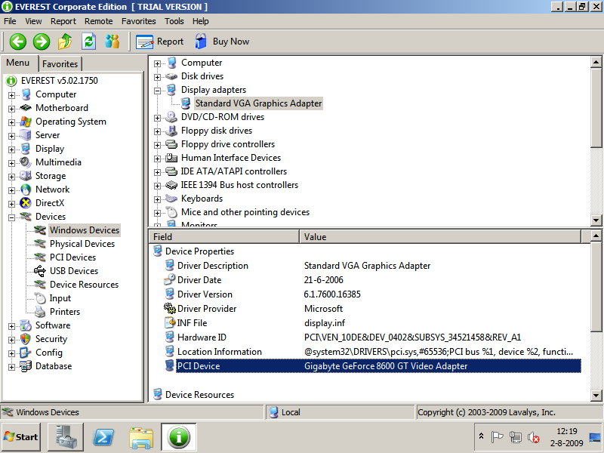Collapse the Display adapters node
604x453 pixels.
(x=157, y=91)
